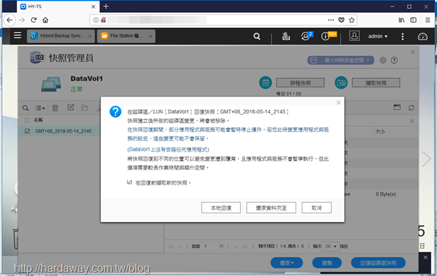Open the snapshot list view mode dropdown
Screen dimensions: 437x276
tap(40, 108)
